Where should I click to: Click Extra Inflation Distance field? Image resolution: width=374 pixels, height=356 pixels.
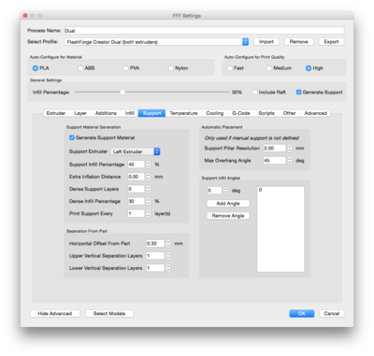tap(137, 177)
